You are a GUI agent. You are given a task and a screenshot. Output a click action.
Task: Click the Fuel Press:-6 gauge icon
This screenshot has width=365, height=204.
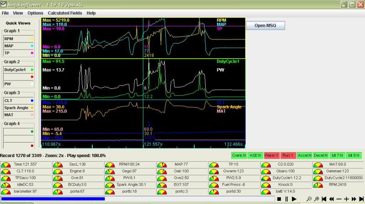[214, 185]
